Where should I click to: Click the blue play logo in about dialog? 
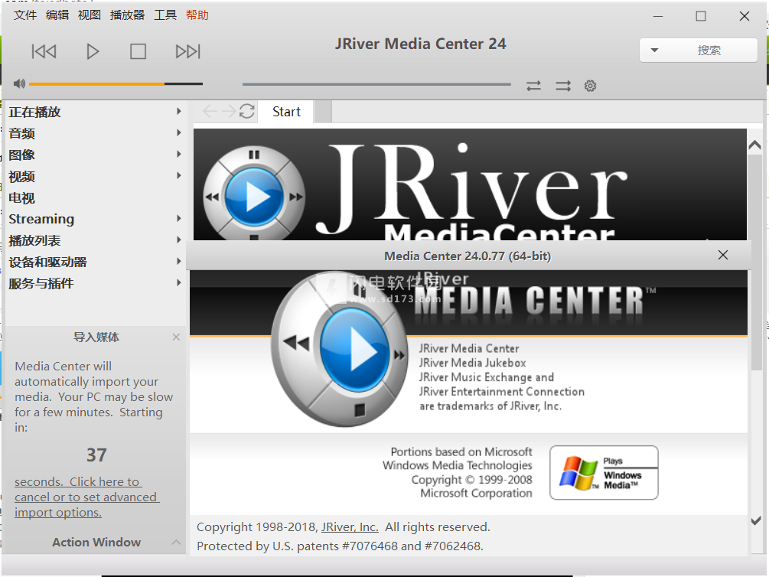[x=354, y=350]
